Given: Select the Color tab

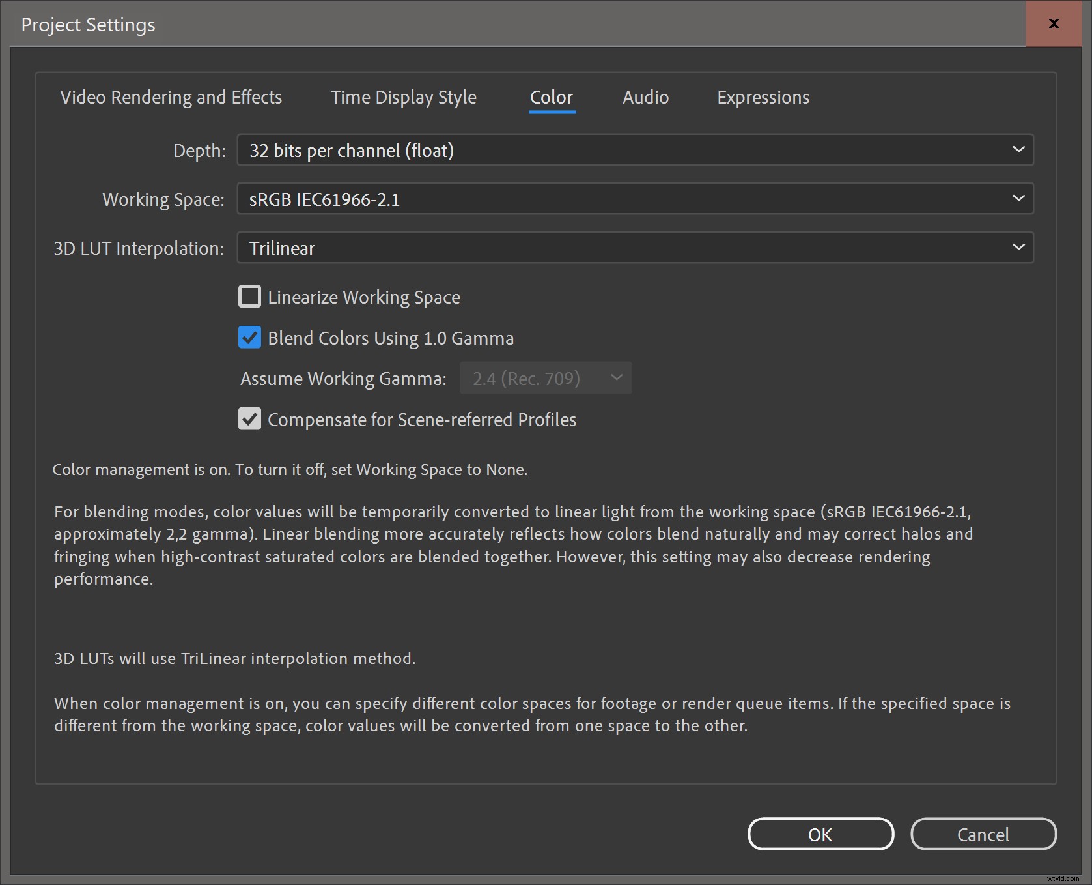Looking at the screenshot, I should tap(551, 97).
